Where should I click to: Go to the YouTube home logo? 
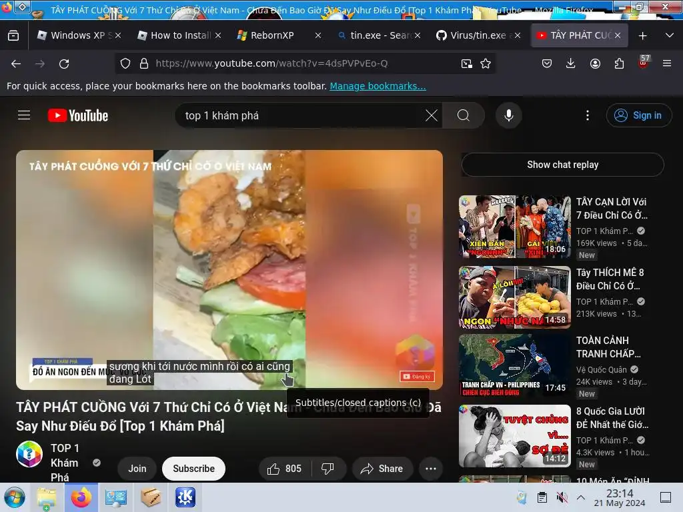pyautogui.click(x=78, y=115)
